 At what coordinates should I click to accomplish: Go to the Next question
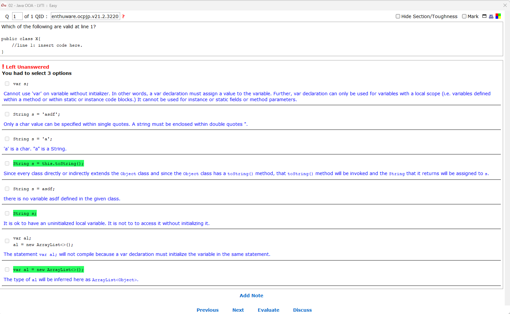238,310
